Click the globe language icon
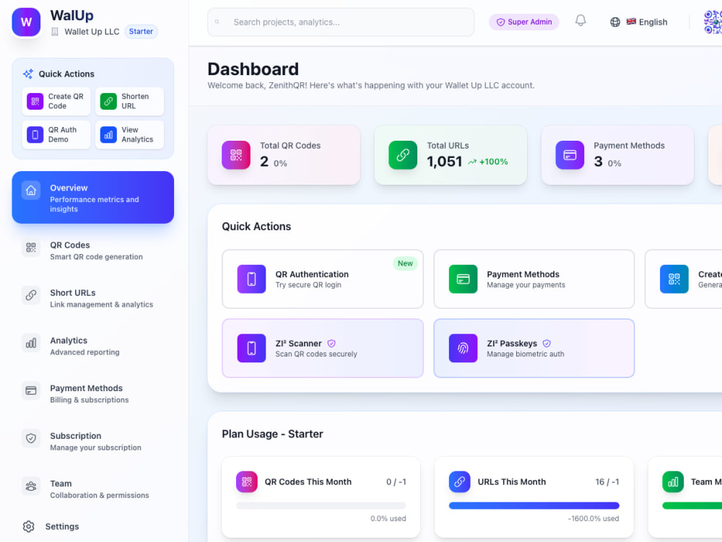The image size is (722, 542). (615, 22)
